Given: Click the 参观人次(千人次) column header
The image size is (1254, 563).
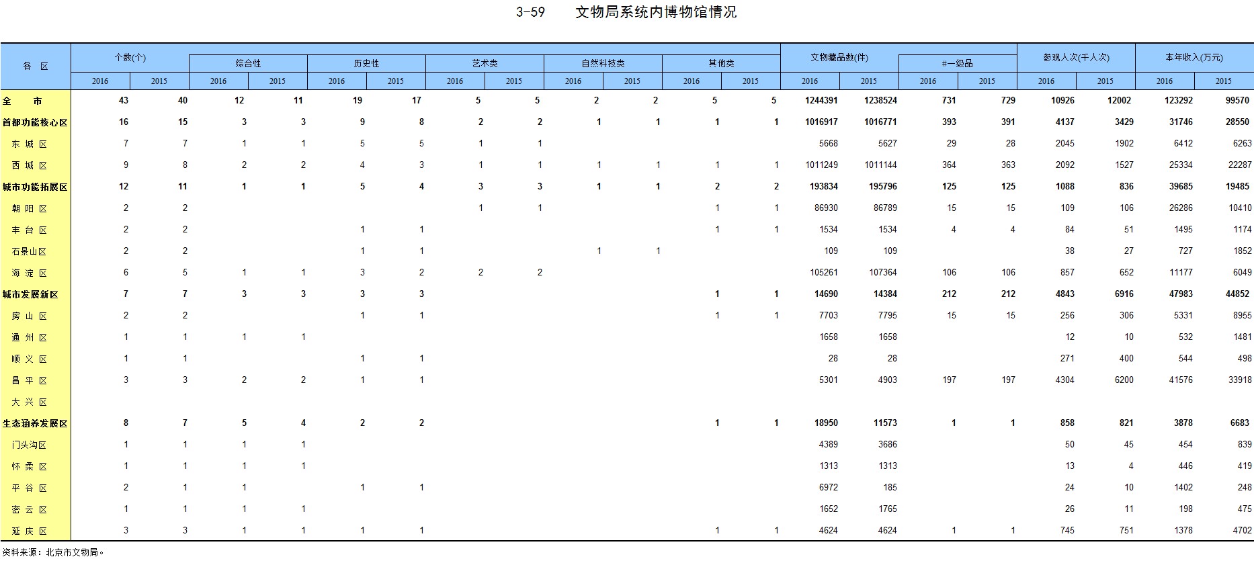Looking at the screenshot, I should tap(1075, 58).
